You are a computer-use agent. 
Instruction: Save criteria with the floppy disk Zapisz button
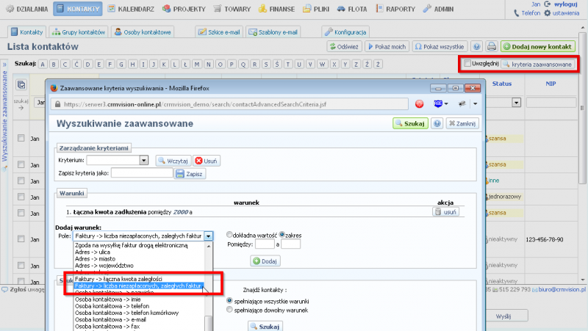pyautogui.click(x=190, y=173)
